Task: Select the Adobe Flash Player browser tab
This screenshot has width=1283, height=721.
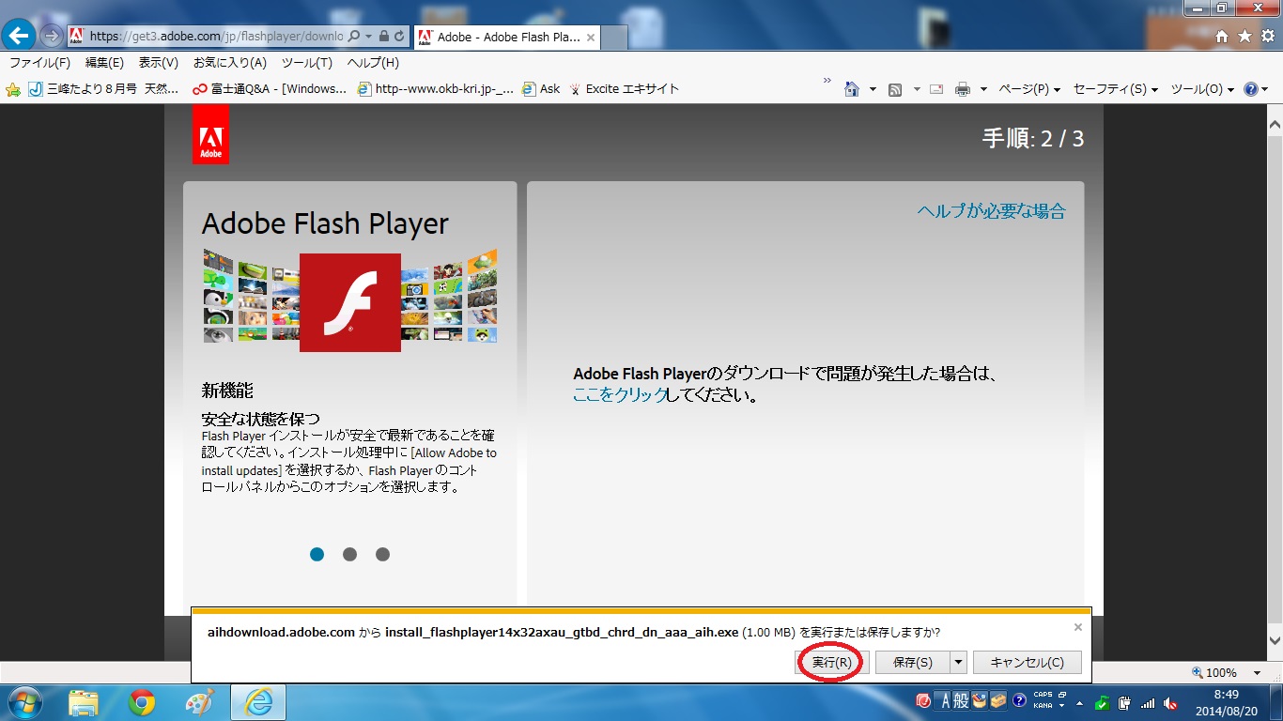Action: coord(507,38)
